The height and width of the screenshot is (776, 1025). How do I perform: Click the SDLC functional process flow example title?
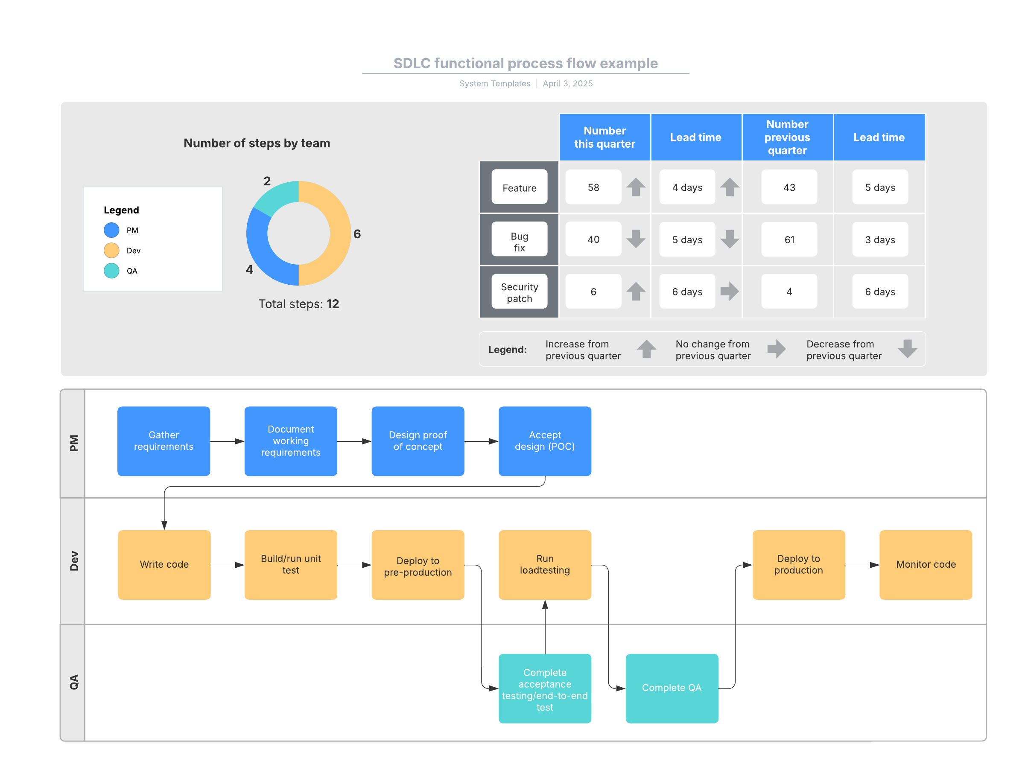(x=526, y=64)
